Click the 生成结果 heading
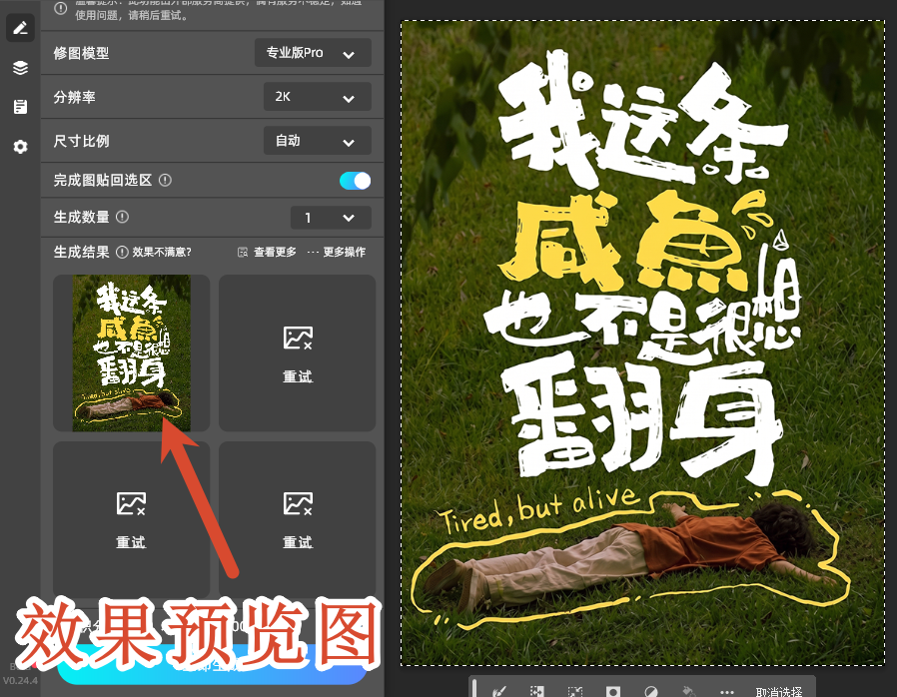The width and height of the screenshot is (897, 697). click(x=81, y=253)
